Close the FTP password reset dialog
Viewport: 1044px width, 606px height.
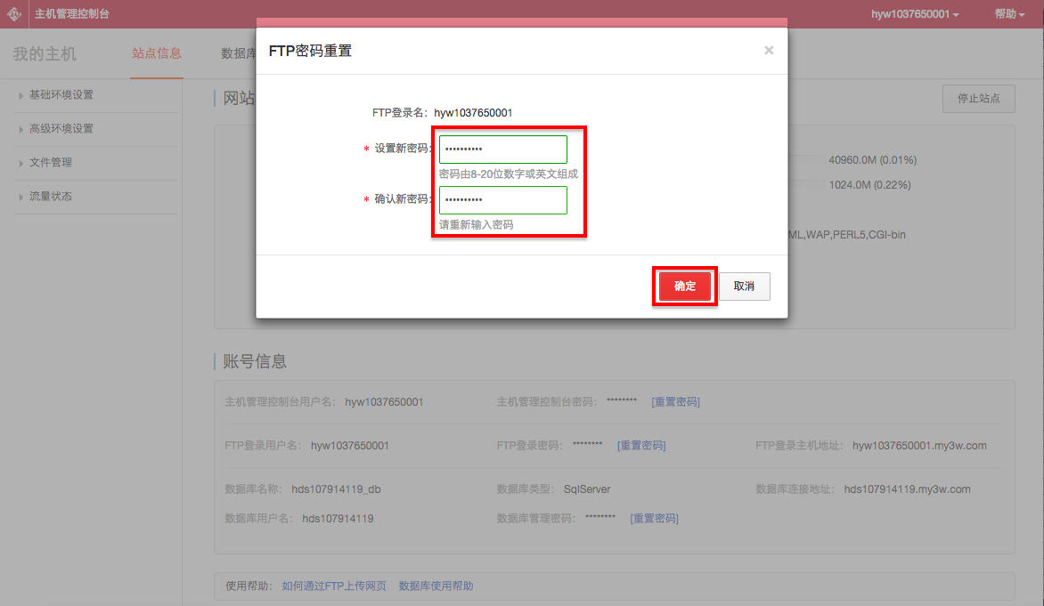769,51
